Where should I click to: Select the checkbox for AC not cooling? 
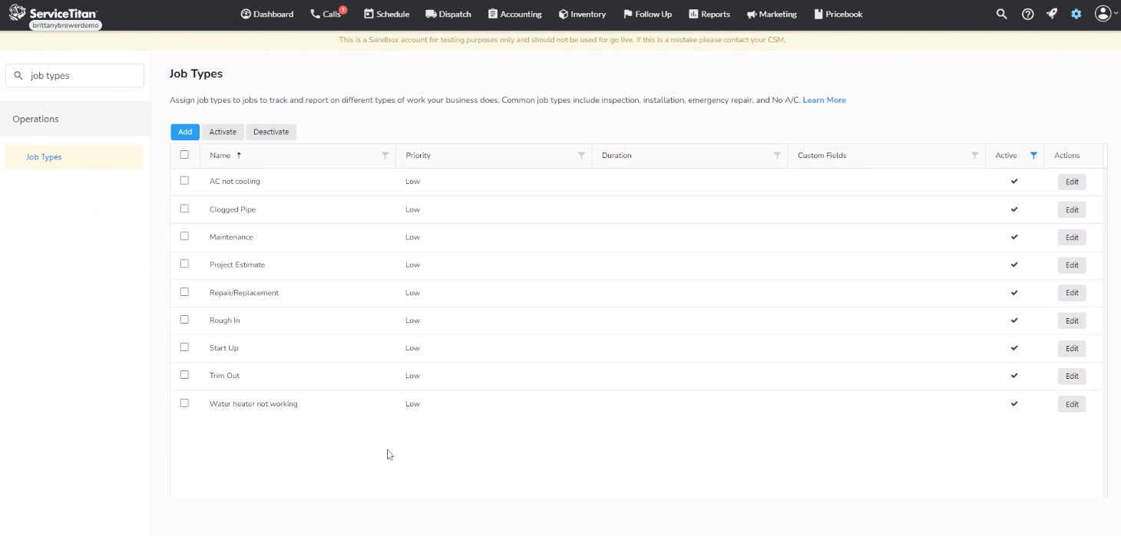coord(184,180)
